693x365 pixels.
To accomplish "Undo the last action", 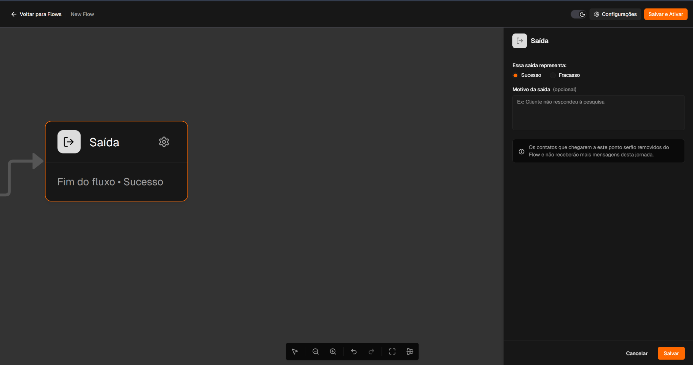I will pyautogui.click(x=354, y=351).
